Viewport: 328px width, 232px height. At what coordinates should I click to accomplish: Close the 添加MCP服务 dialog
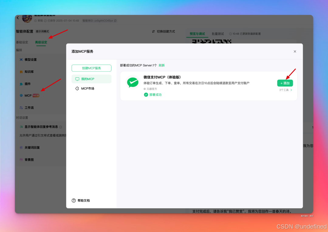pyautogui.click(x=295, y=51)
